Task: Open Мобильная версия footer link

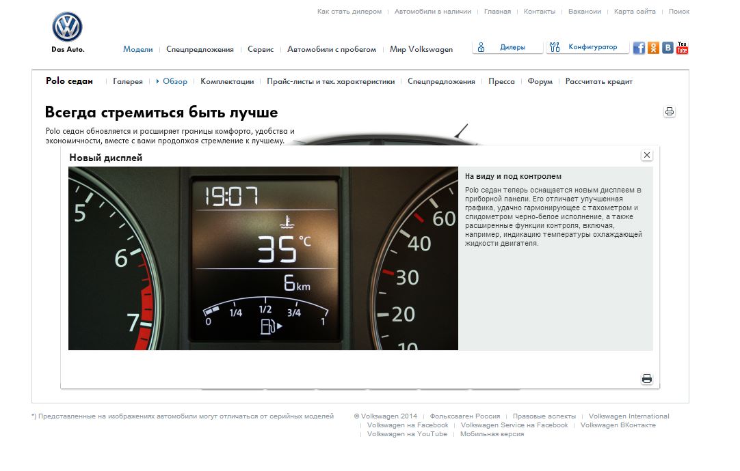Action: (492, 434)
